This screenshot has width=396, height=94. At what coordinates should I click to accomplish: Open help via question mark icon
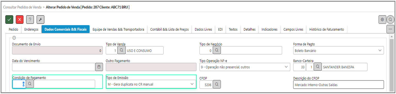pos(30,19)
